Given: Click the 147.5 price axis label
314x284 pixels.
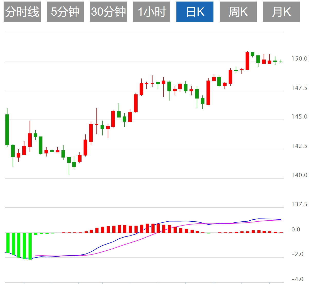Looking at the screenshot, I should 299,88.
